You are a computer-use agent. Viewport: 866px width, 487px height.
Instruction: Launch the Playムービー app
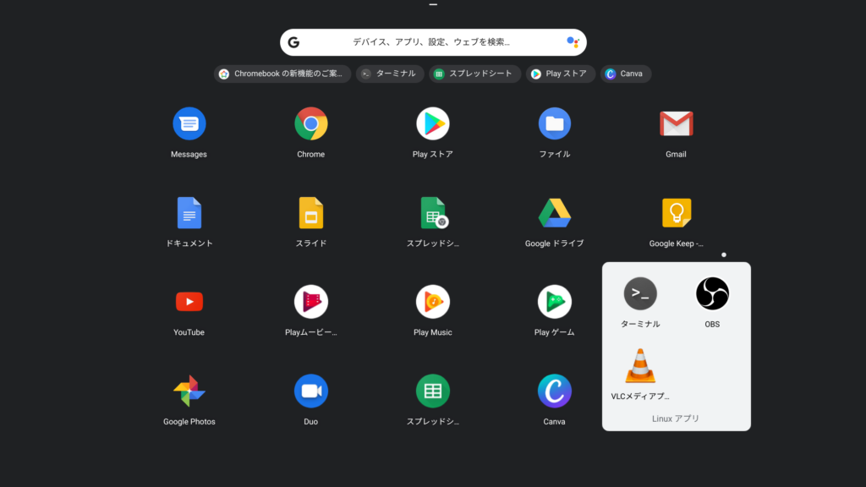point(311,302)
